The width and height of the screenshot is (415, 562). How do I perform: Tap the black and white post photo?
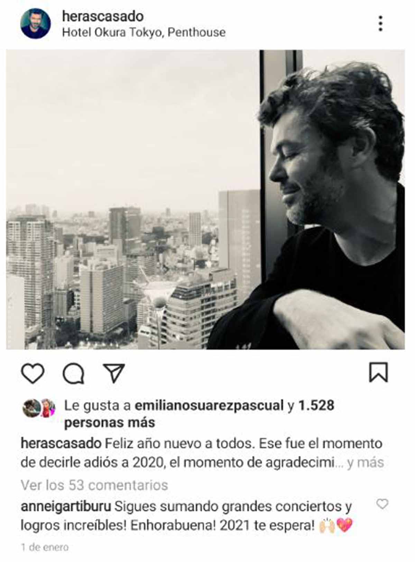(x=205, y=199)
